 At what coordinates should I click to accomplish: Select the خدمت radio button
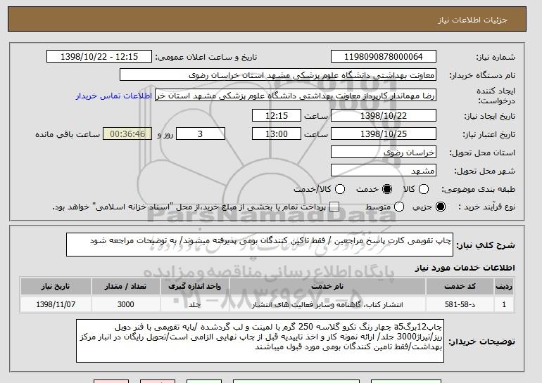[387, 189]
